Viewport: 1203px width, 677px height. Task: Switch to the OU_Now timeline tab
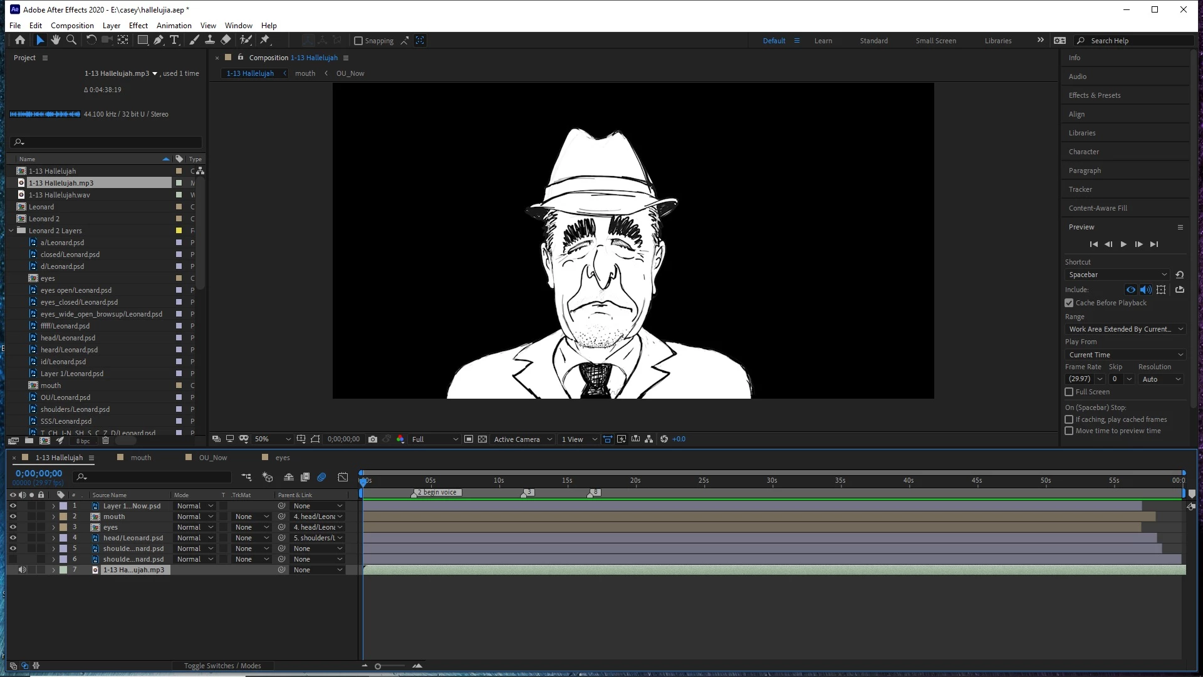[212, 458]
